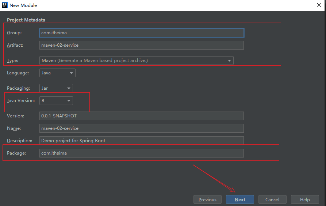Click the Version field with 0.0.1-SNAPSHOT

[x=141, y=116]
